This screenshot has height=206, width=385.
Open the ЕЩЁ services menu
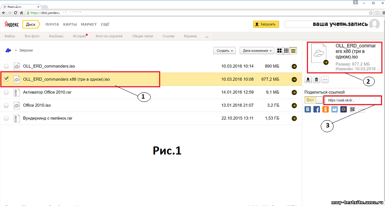click(105, 24)
